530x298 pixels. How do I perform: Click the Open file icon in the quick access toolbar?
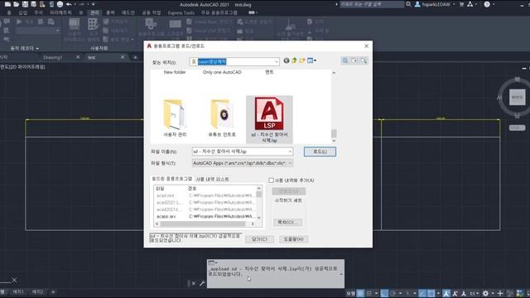click(17, 4)
